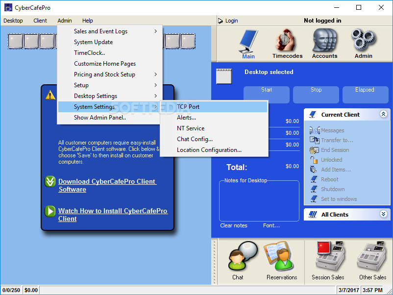This screenshot has width=393, height=295.
Task: Open the Admin menu
Action: click(65, 21)
